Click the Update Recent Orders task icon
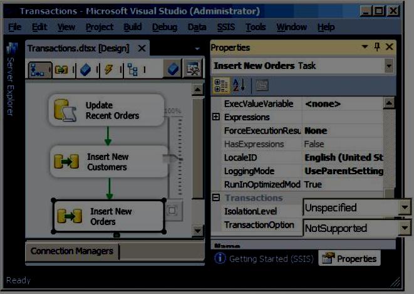This screenshot has width=414, height=294. click(65, 110)
